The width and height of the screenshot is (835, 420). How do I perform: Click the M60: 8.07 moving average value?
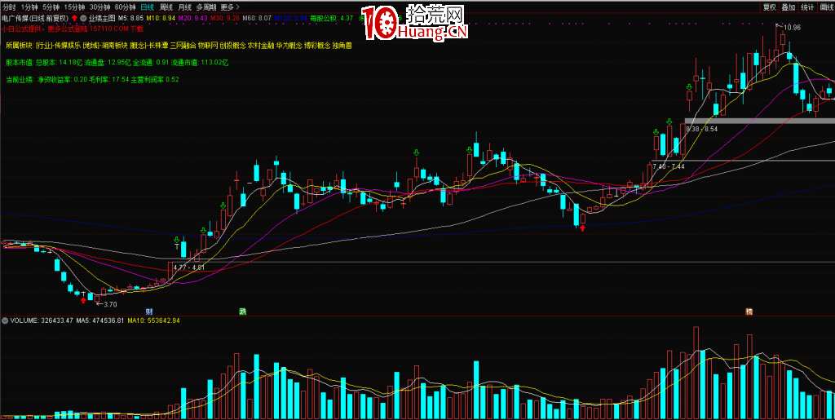coord(257,18)
